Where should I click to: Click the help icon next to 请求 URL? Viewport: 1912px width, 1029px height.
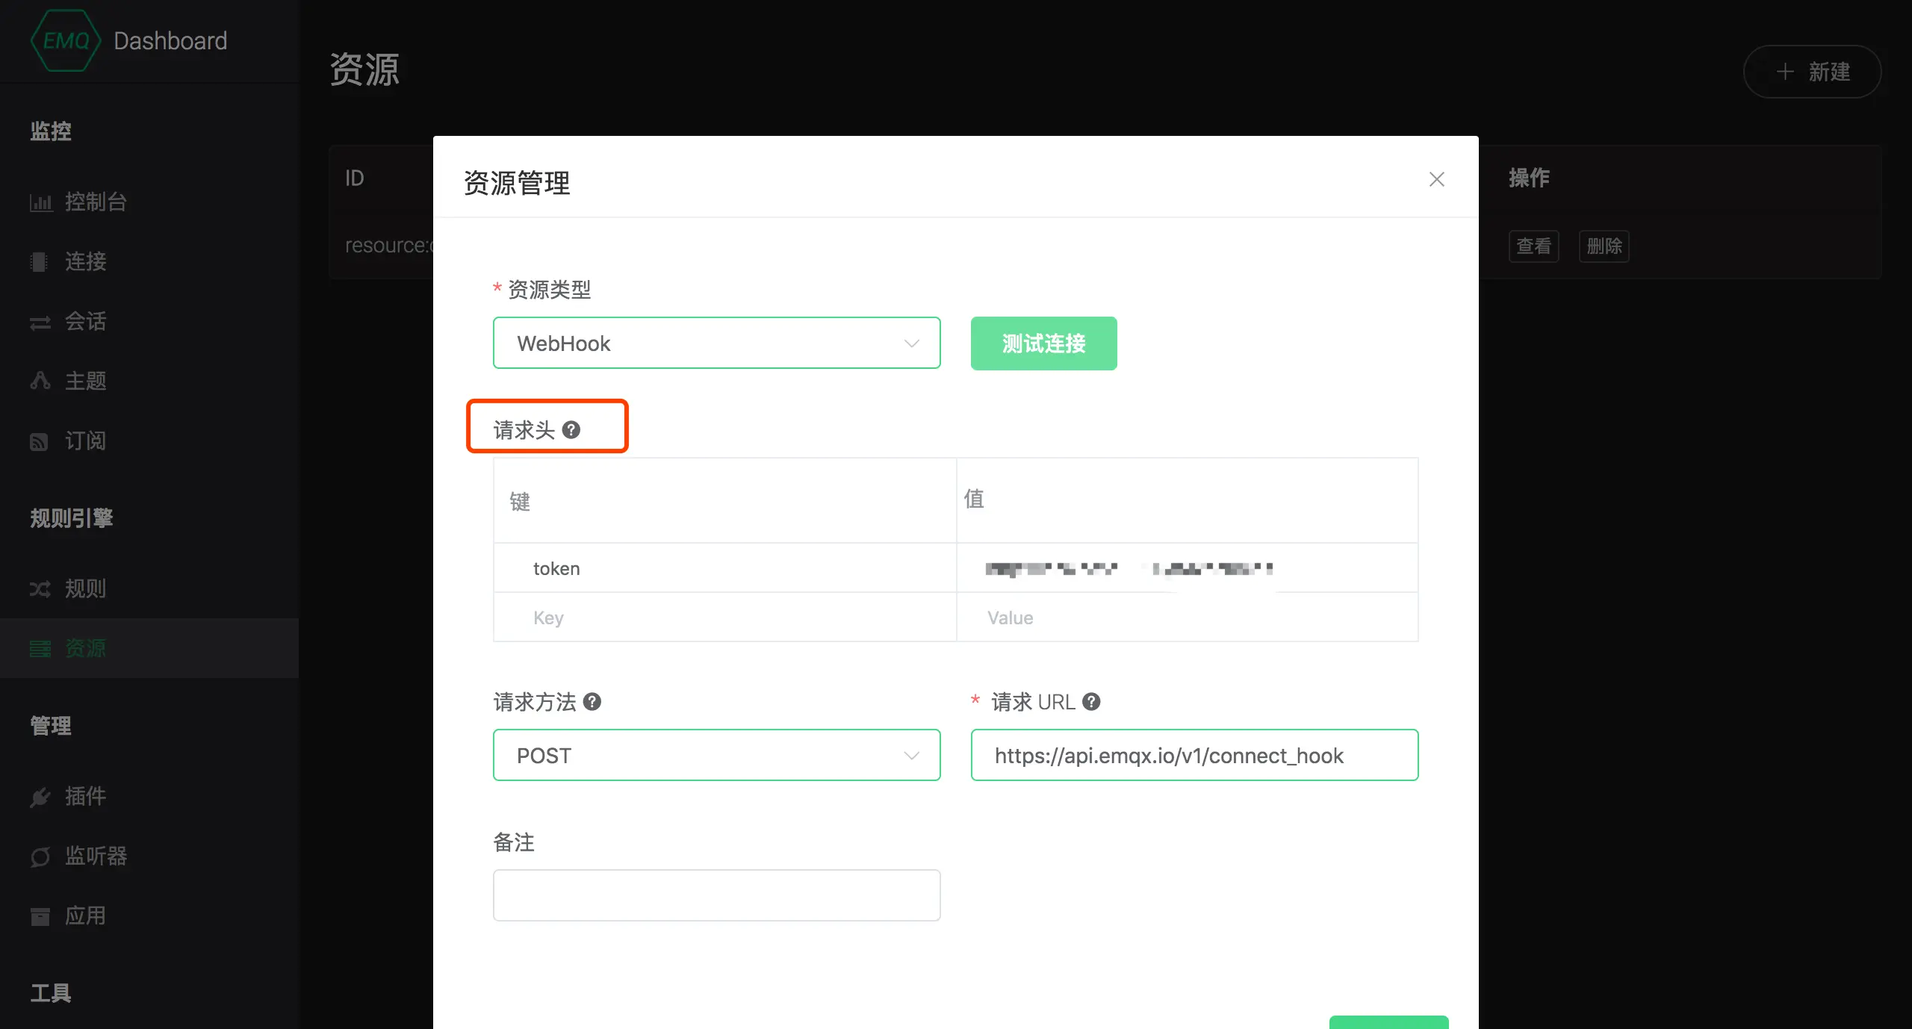1091,701
